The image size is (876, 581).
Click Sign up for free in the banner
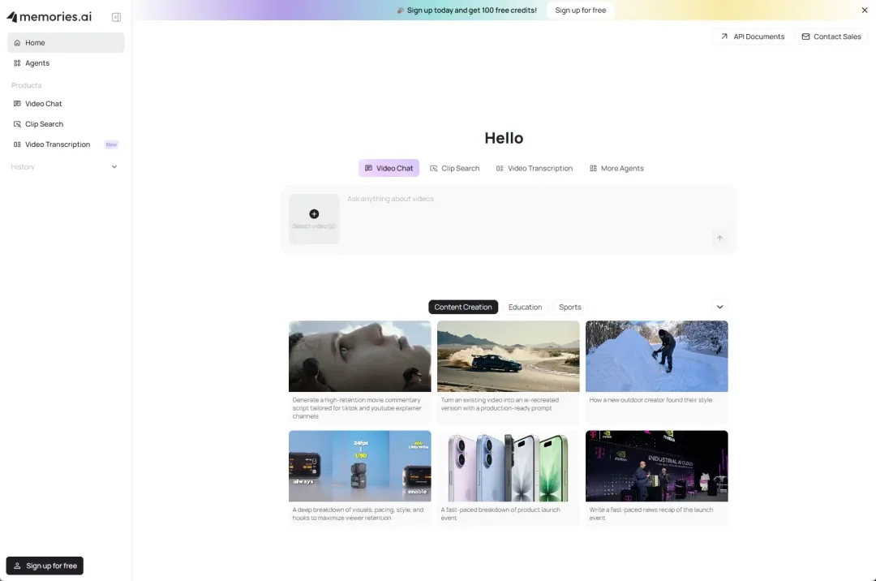pyautogui.click(x=580, y=10)
